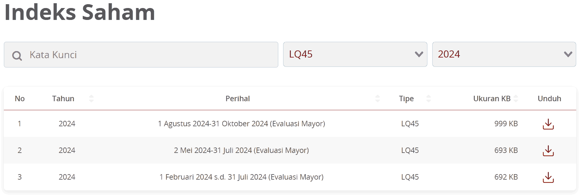Download the 2 Mei 2024 LQ45 file
The image size is (582, 196).
tap(548, 151)
